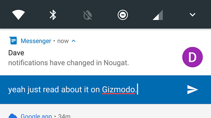Tap the Do Not Disturb icon
This screenshot has width=211, height=118.
123,15
